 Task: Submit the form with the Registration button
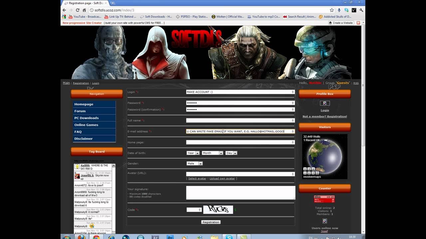(x=211, y=222)
